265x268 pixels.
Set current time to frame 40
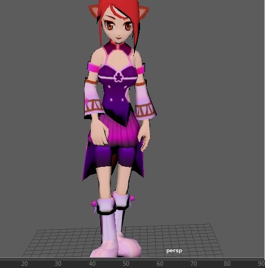(x=92, y=264)
